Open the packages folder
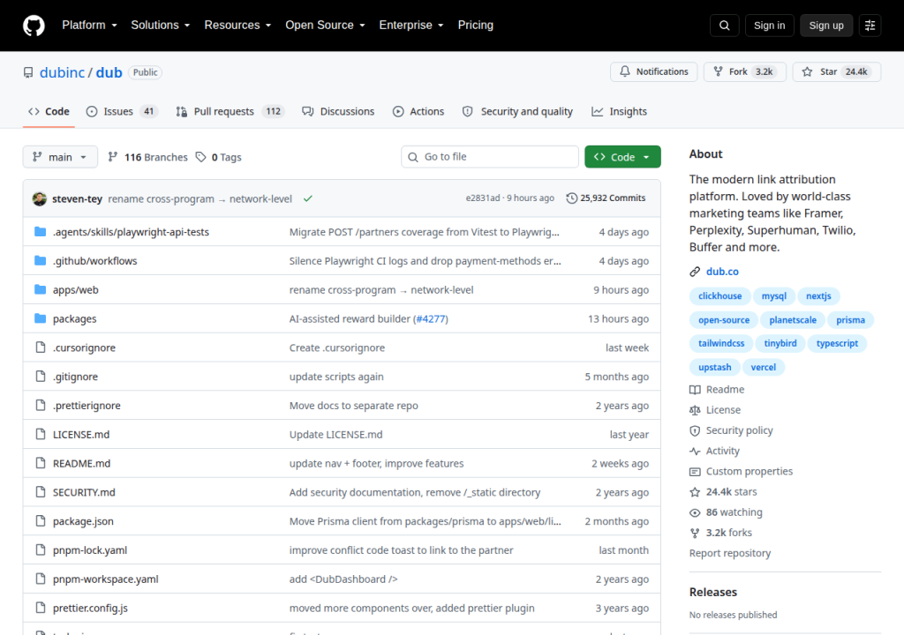904x635 pixels. coord(75,318)
